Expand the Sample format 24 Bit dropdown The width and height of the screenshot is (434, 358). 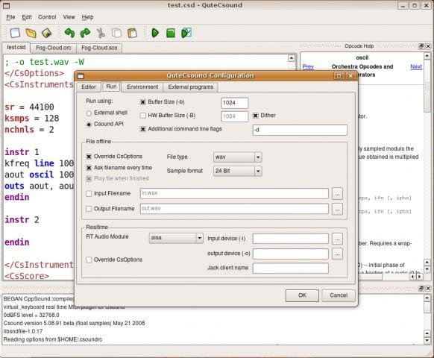(237, 171)
